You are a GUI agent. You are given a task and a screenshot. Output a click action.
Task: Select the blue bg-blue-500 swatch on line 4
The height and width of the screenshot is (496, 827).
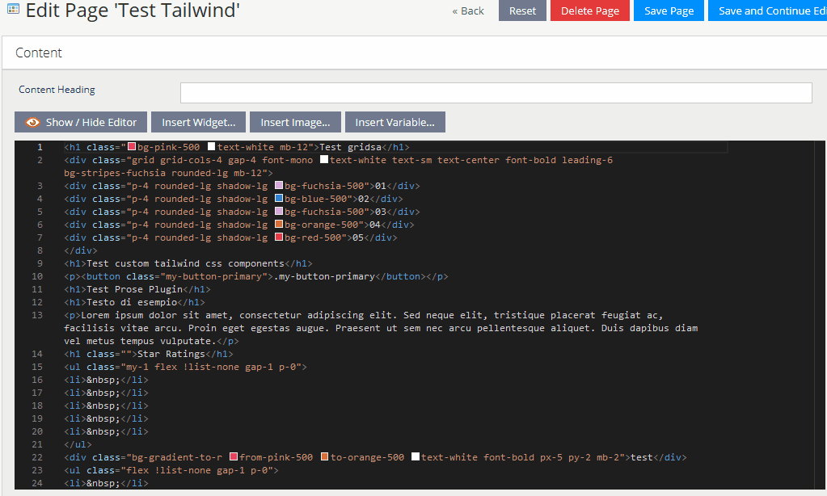click(x=277, y=198)
